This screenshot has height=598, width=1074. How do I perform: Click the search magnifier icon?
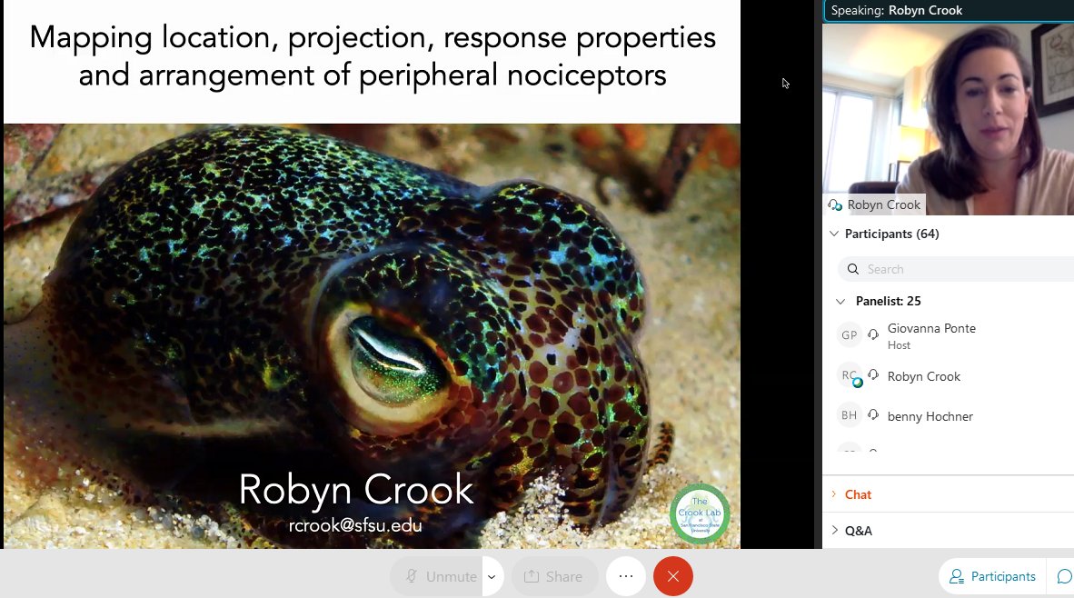point(853,269)
